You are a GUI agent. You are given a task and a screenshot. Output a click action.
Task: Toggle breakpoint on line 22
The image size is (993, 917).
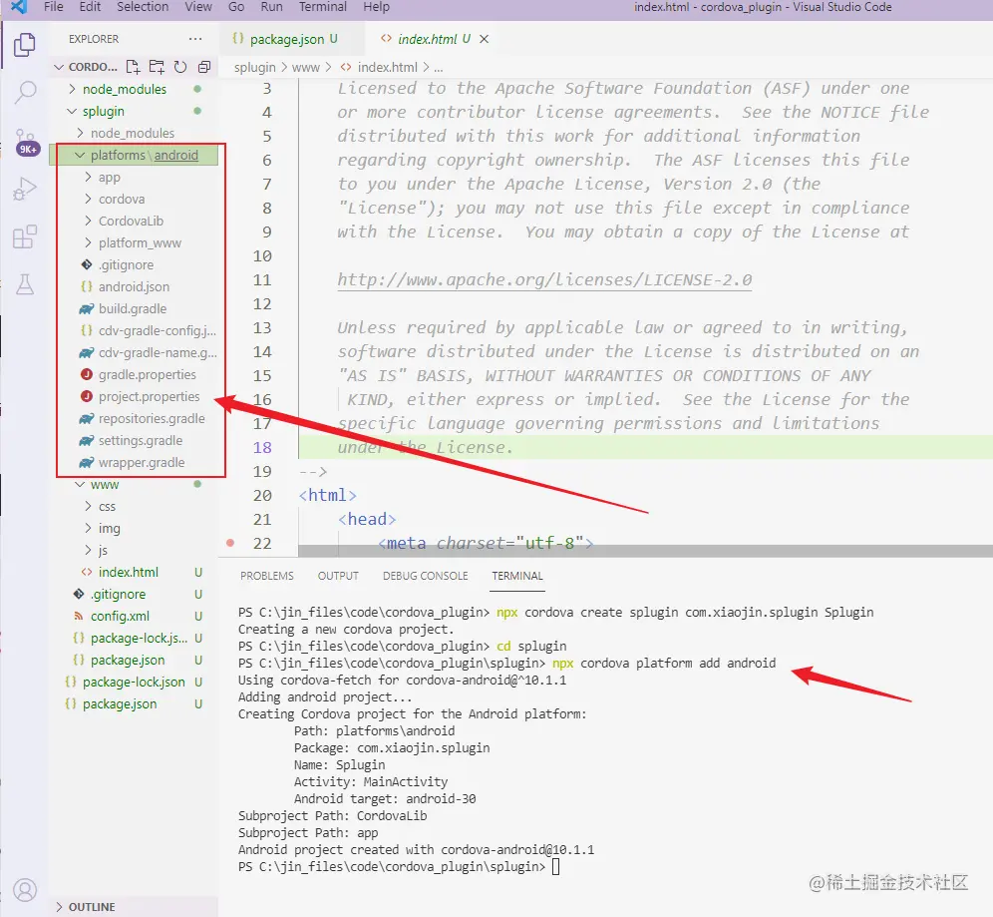(230, 543)
